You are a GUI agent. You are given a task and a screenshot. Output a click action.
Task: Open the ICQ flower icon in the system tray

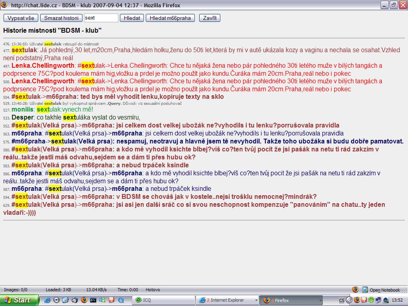point(371,300)
